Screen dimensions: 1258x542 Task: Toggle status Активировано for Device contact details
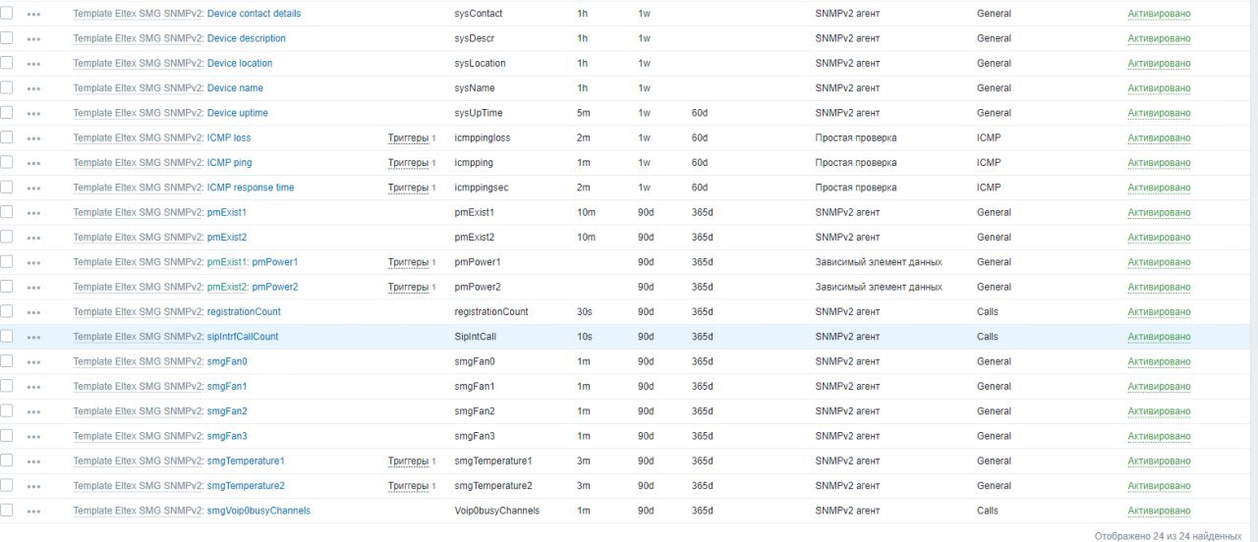pyautogui.click(x=1159, y=14)
